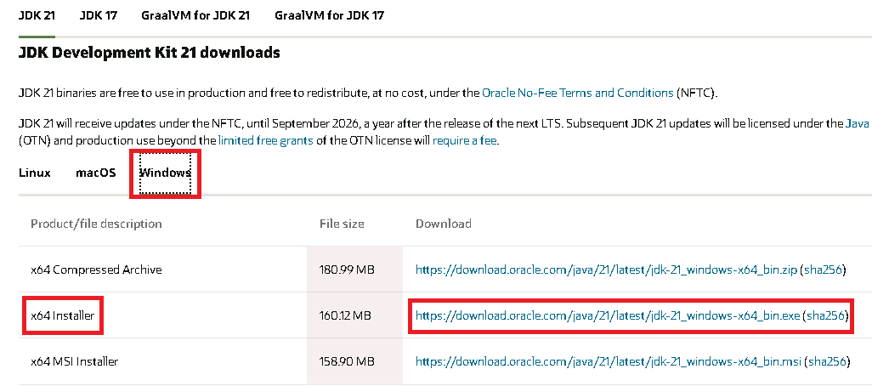This screenshot has height=386, width=872.
Task: Select the GraalVM for JDK 21 tab
Action: pyautogui.click(x=195, y=16)
